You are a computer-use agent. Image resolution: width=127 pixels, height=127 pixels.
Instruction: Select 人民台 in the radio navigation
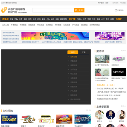tap(79, 19)
